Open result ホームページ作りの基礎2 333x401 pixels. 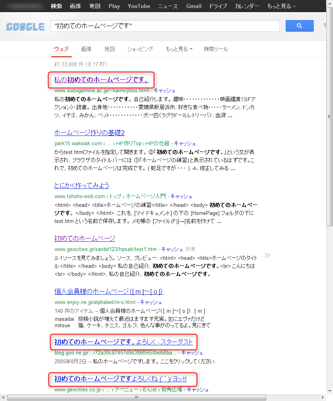(x=89, y=132)
